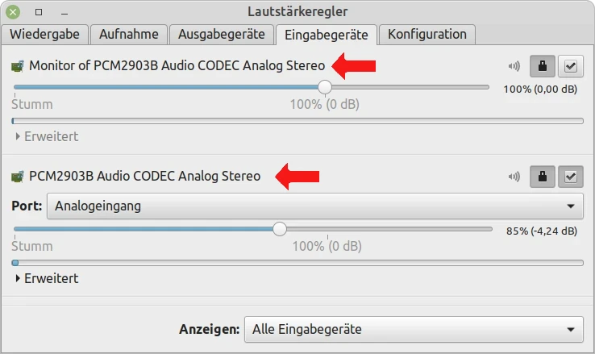Expand Erweitert under the Monitor device

pos(47,136)
